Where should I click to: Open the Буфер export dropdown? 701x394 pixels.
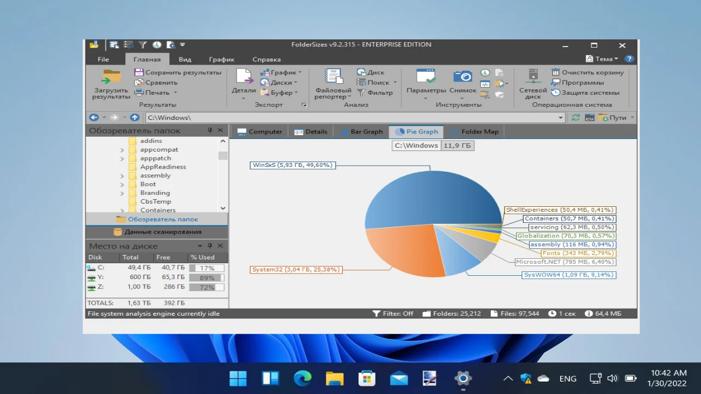pos(280,92)
